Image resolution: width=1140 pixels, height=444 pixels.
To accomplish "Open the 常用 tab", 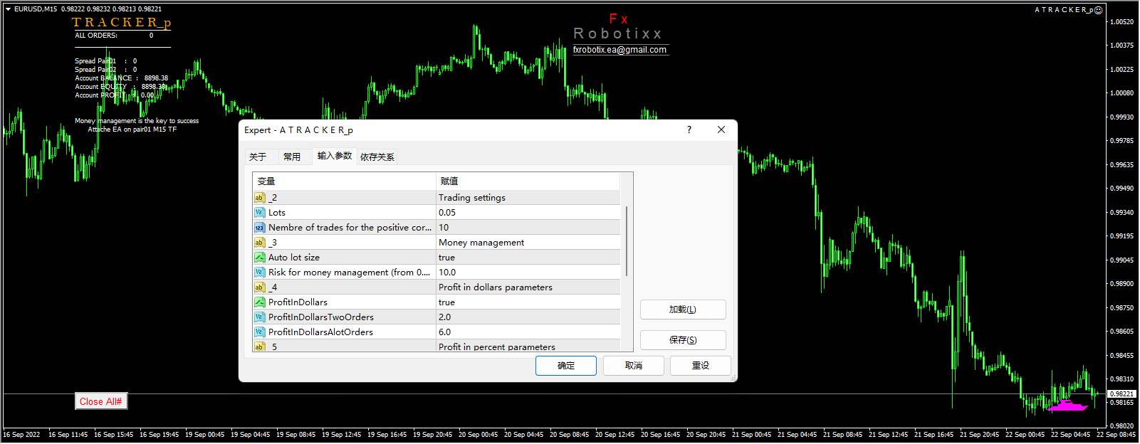I will click(x=292, y=157).
